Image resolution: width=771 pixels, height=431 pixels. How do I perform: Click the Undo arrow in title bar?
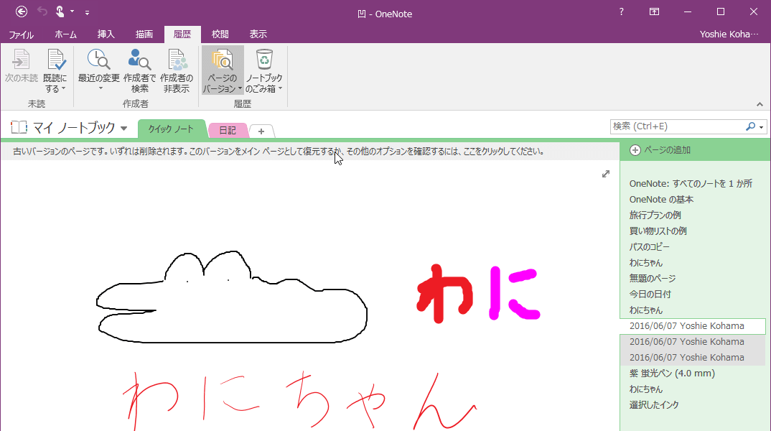click(x=42, y=11)
